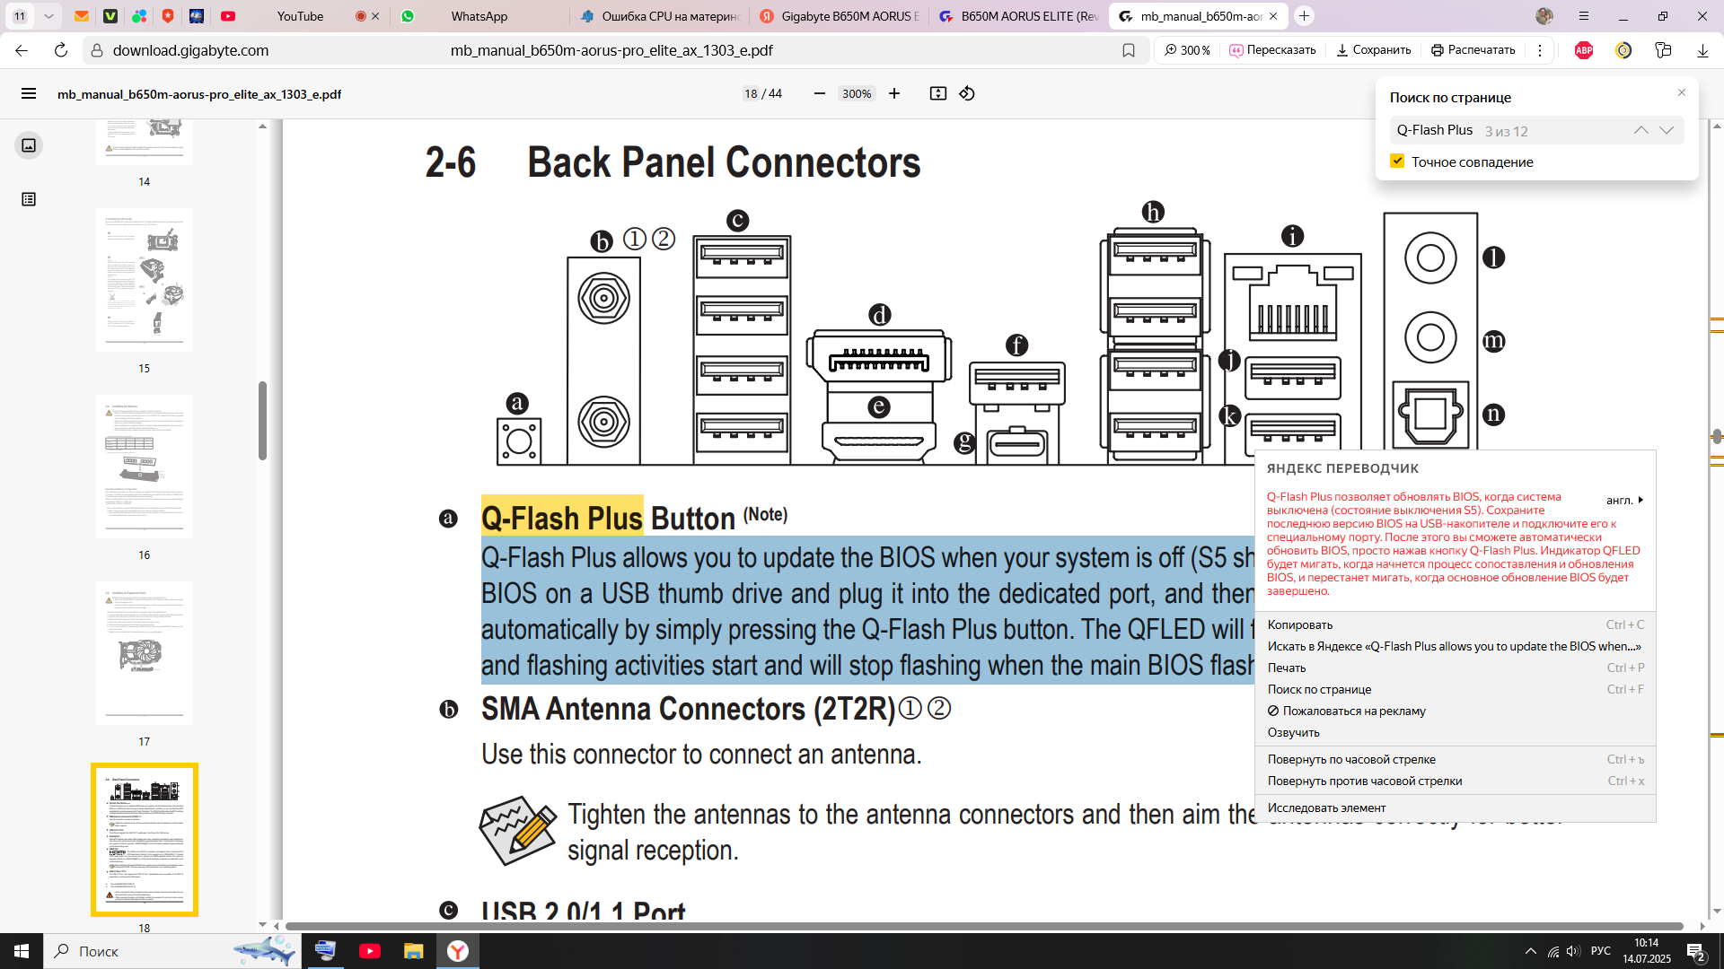Open the collections icon in toolbar
The image size is (1724, 969).
coord(1663,50)
